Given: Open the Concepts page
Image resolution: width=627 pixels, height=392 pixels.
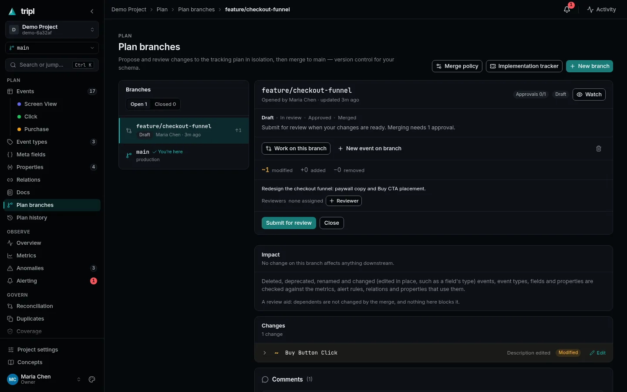Looking at the screenshot, I should [x=52, y=362].
